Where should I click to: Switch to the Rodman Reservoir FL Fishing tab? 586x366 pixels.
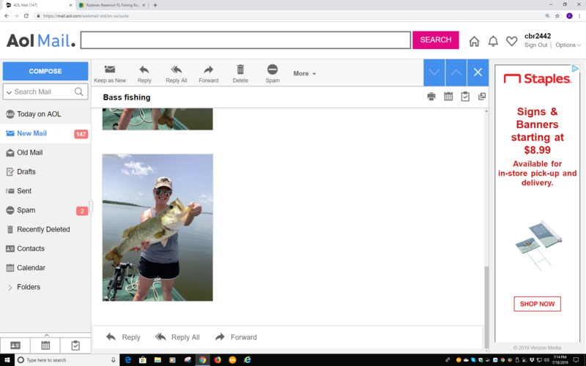click(x=112, y=5)
